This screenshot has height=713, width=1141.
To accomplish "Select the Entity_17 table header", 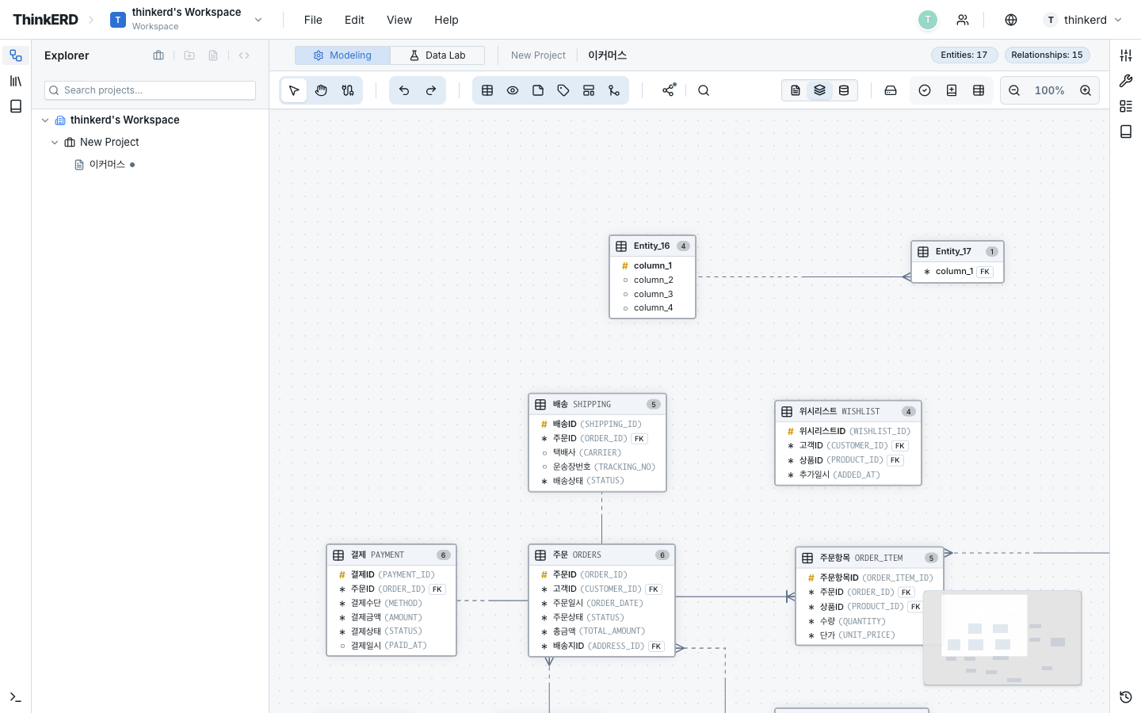I will pos(957,252).
